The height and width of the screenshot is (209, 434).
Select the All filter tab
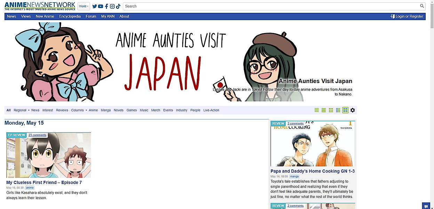9,110
